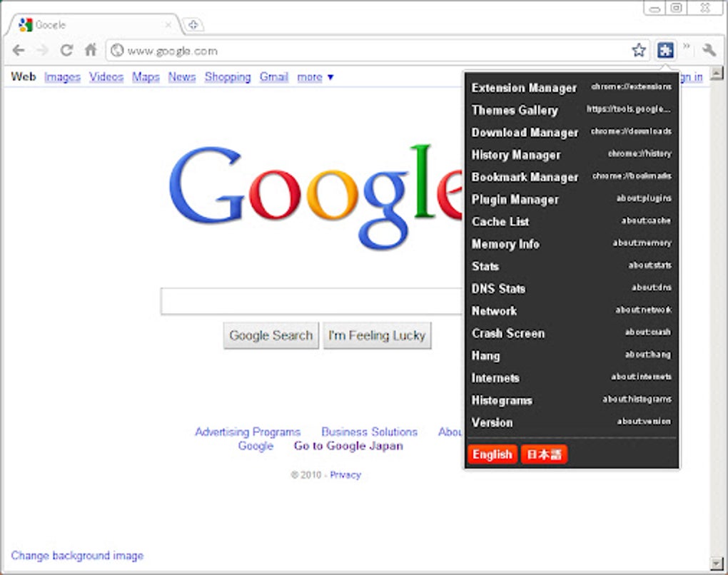Open the Privacy link

[345, 474]
